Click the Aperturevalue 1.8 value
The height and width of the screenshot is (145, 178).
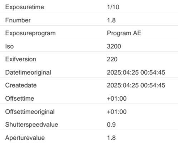(x=111, y=138)
